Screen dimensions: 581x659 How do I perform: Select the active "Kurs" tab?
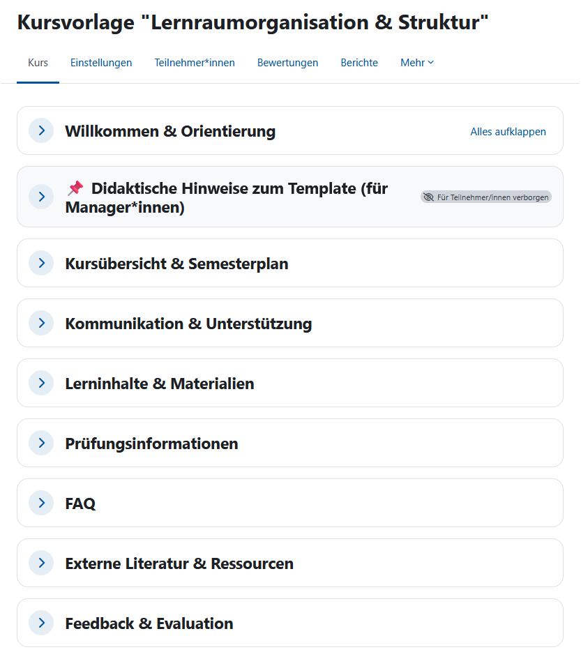pos(38,62)
